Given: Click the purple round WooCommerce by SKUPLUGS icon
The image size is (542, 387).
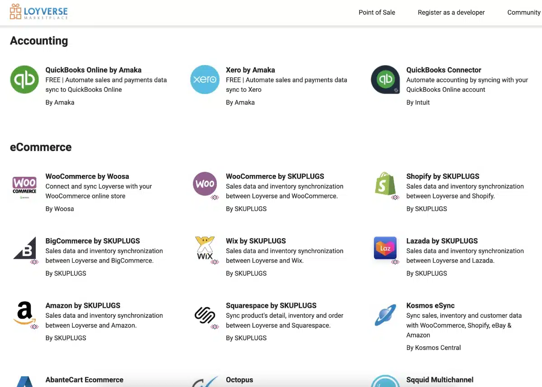Looking at the screenshot, I should pos(205,184).
